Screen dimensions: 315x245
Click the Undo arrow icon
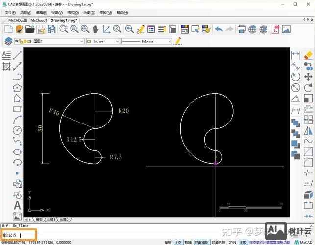[x=218, y=29]
